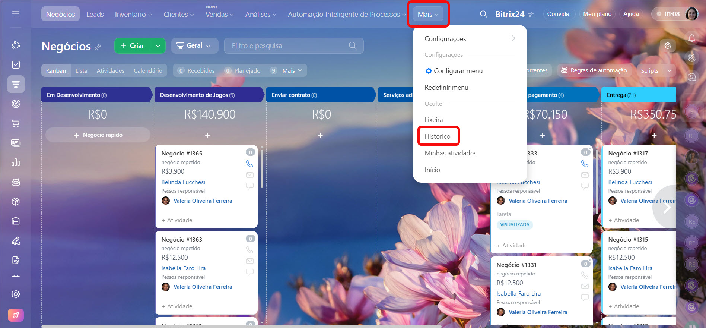
Task: Open the hamburger menu in top-left corner
Action: tap(16, 14)
